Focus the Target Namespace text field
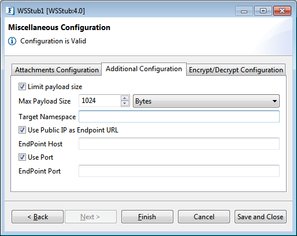297x236 pixels. (x=179, y=116)
